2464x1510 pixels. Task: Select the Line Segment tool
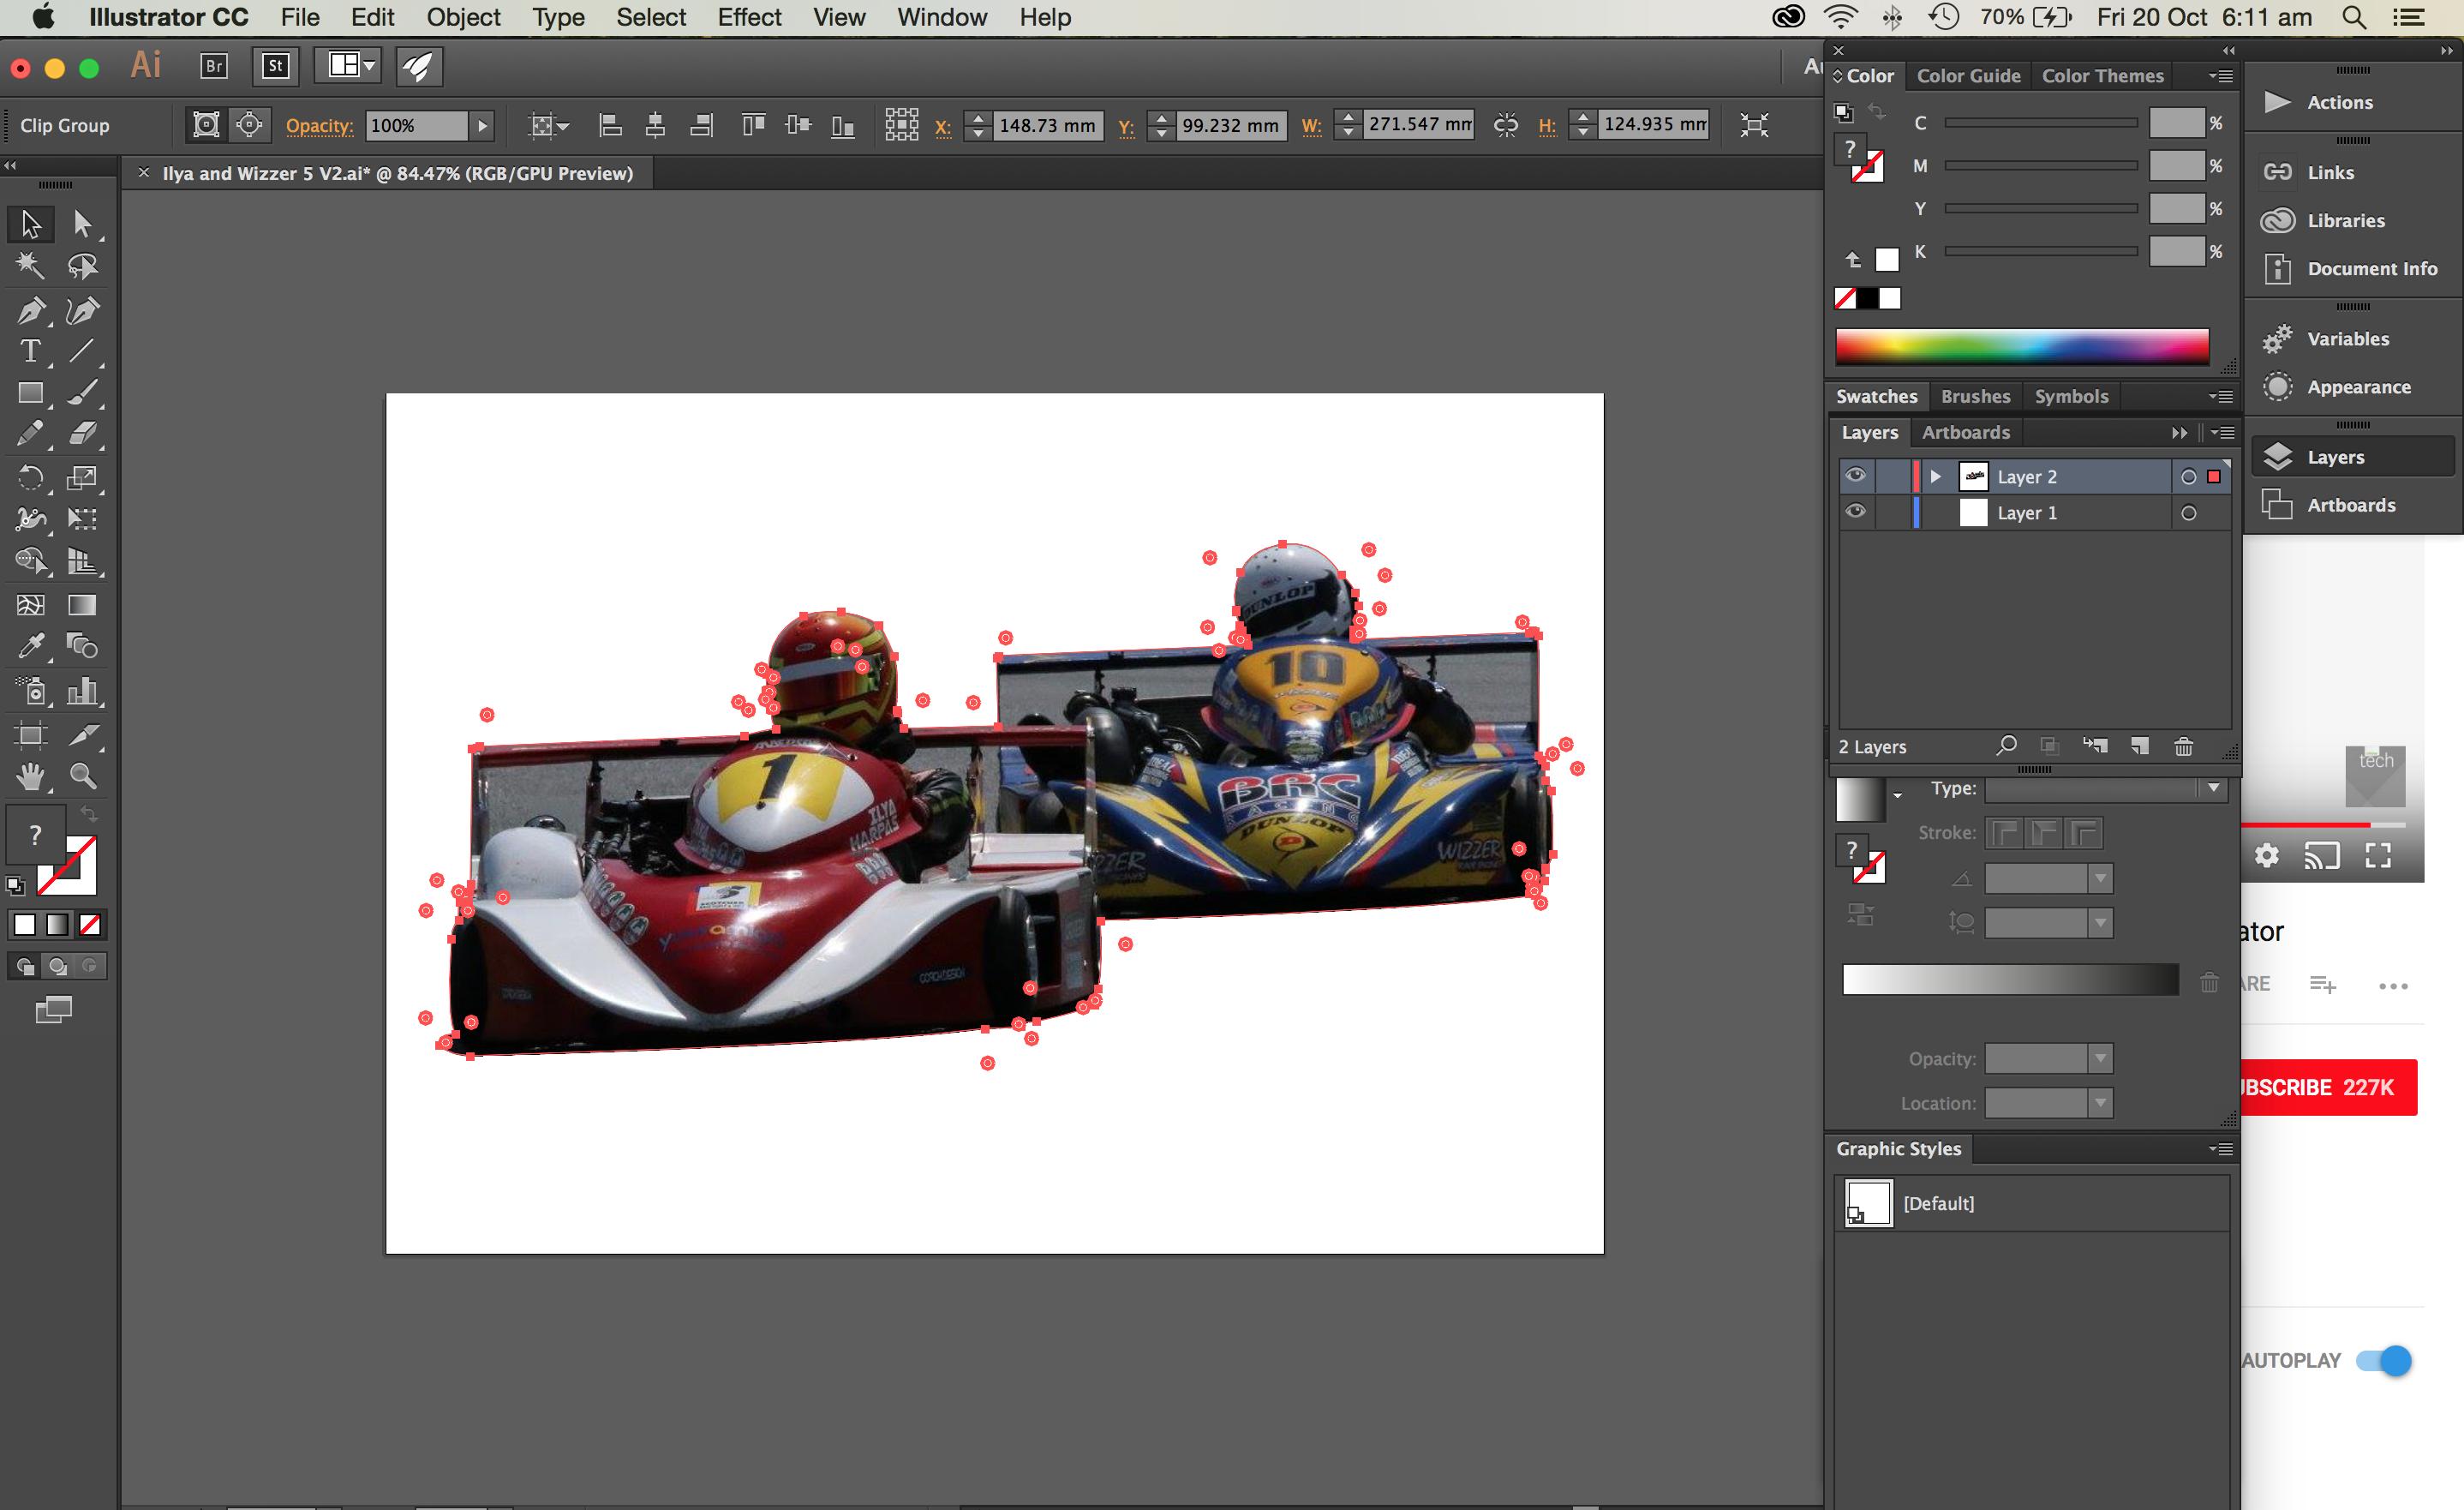point(82,351)
